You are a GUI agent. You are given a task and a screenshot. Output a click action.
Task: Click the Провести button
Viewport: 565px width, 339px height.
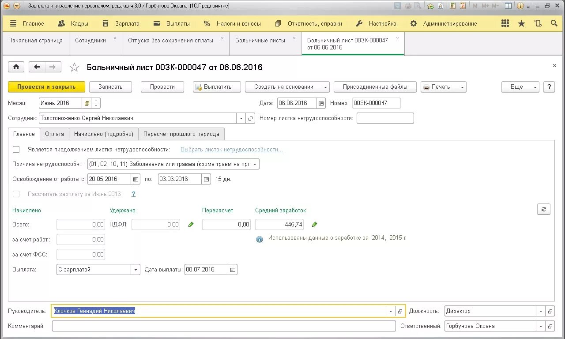(x=162, y=87)
